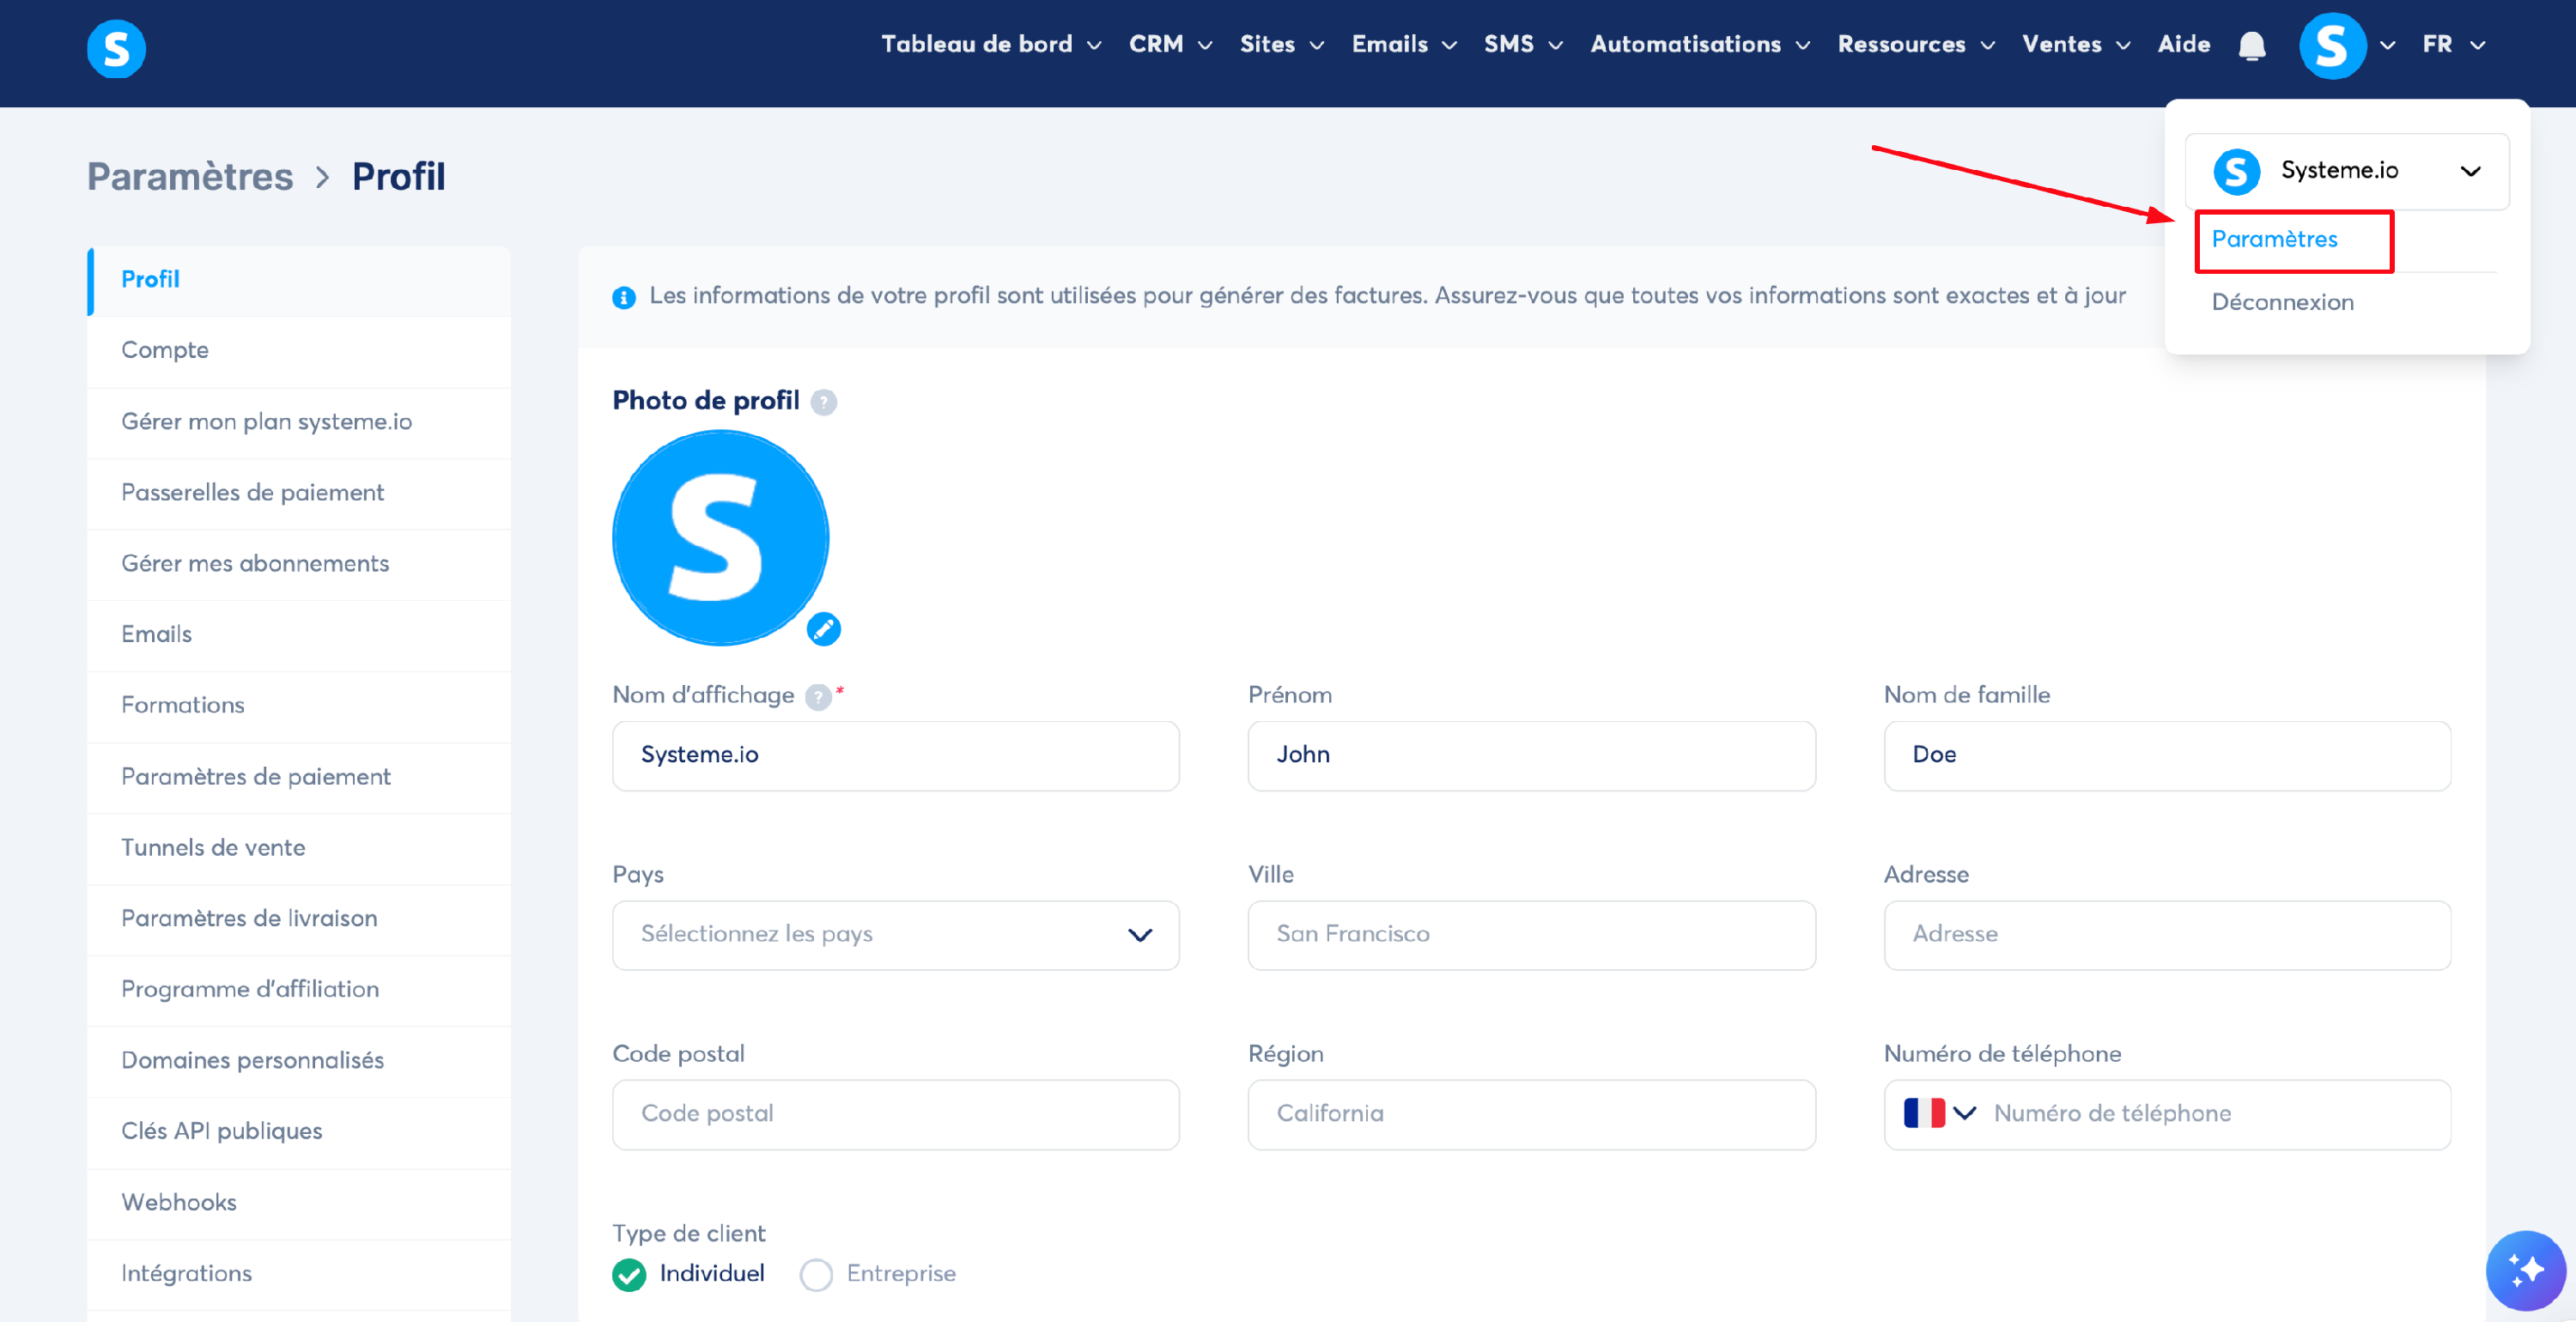Click help icon next to Photo de profil
Screen dimensions: 2576x1322
[823, 402]
